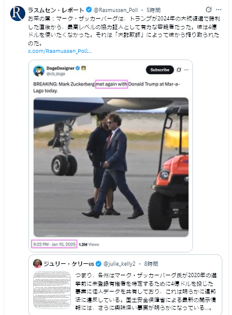Open the more options menu on the Rasmussen post

point(219,10)
